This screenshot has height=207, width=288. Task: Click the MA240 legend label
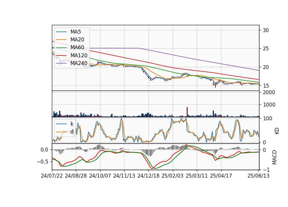coord(79,63)
